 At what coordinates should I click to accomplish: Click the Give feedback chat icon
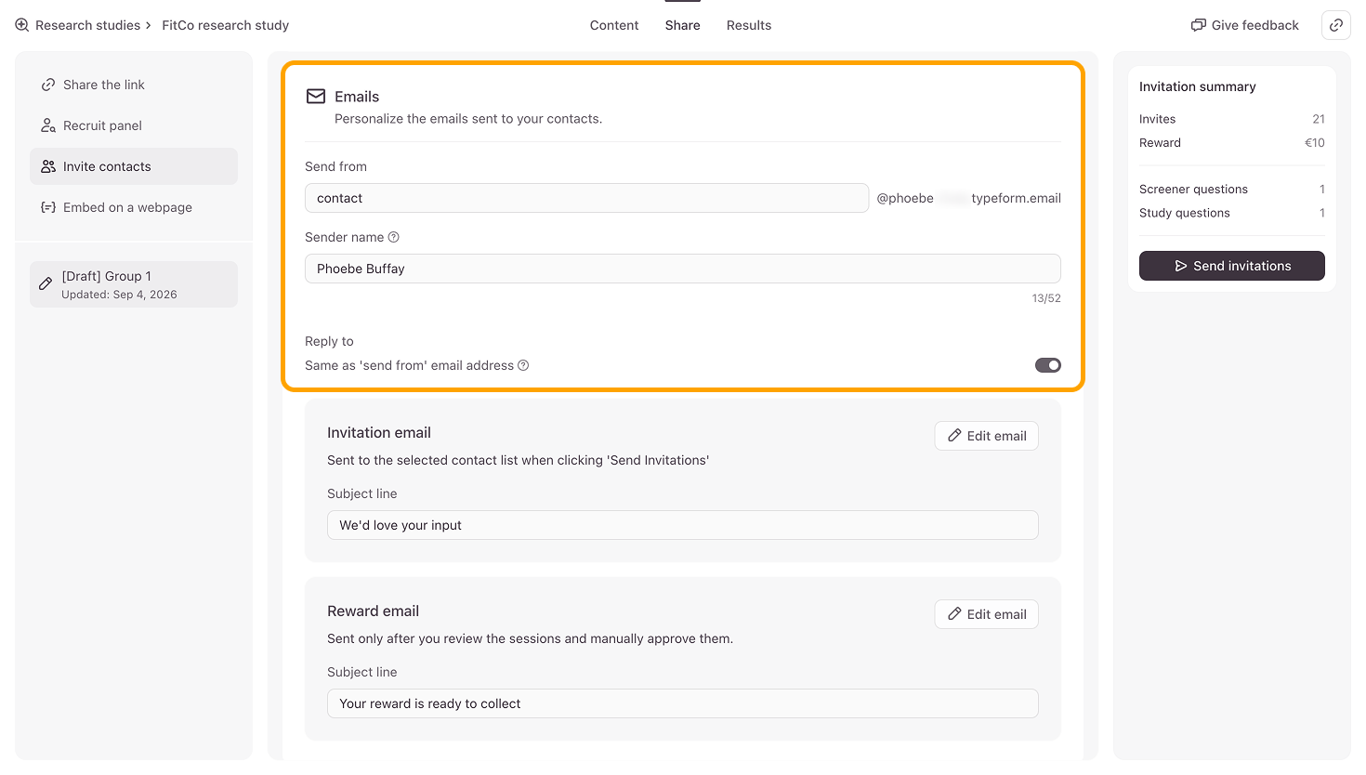1199,25
